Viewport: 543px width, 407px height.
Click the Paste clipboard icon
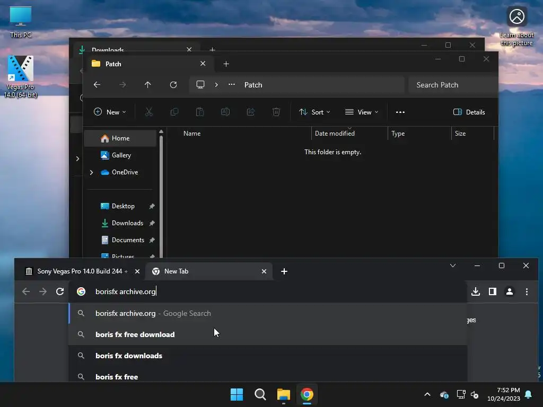200,112
